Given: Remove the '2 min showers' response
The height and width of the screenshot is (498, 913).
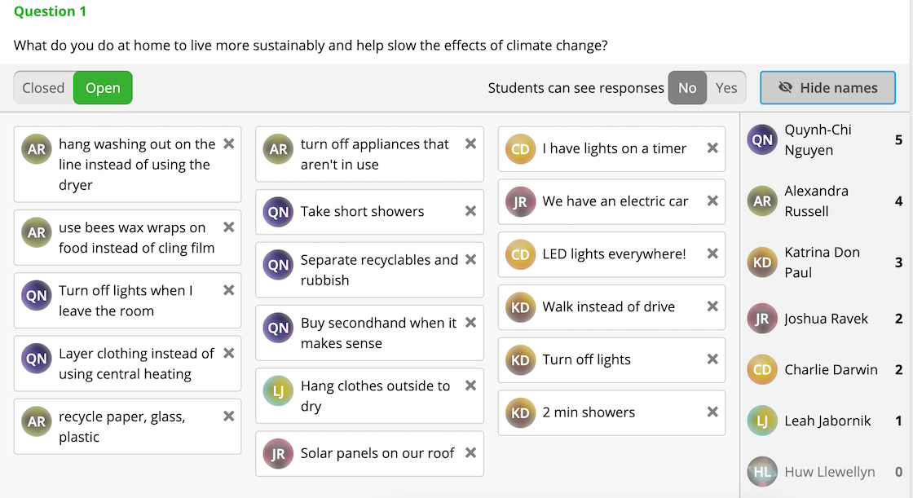Looking at the screenshot, I should point(712,412).
